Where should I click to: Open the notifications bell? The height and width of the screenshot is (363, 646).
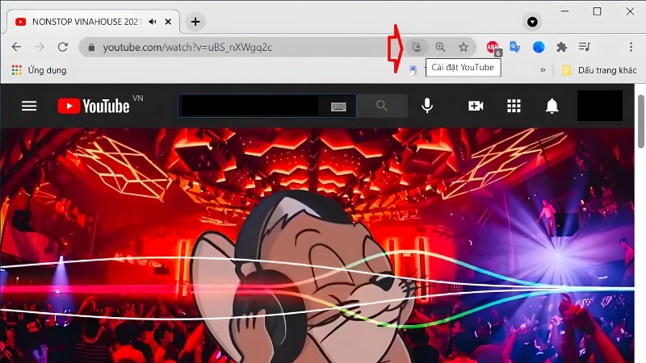552,106
